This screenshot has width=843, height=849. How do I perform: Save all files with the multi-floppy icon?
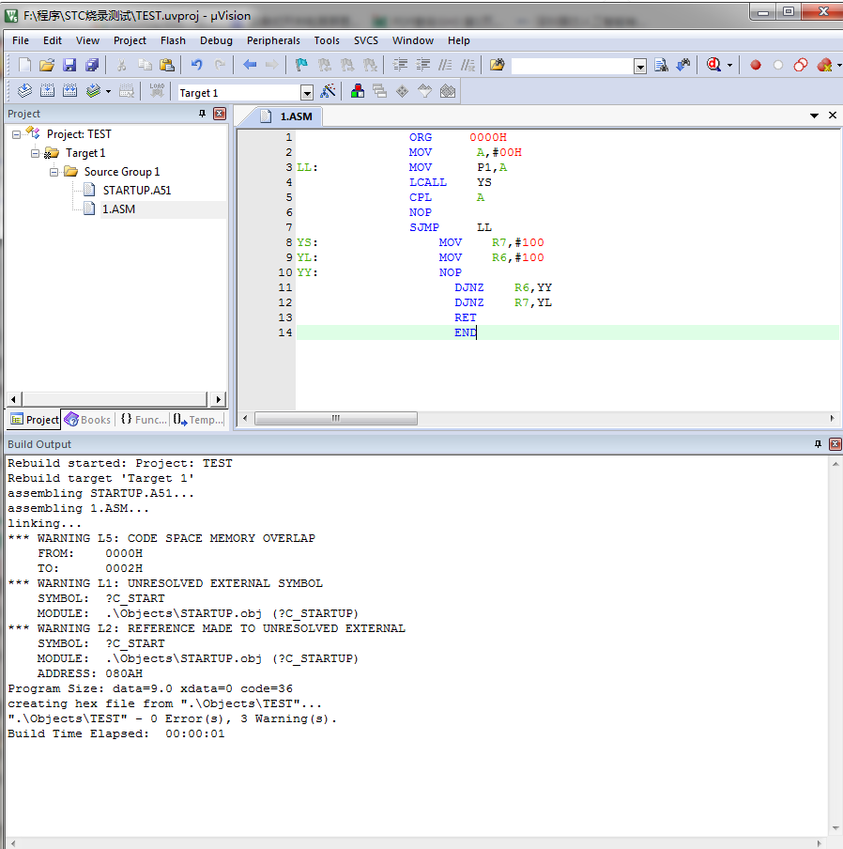(93, 66)
